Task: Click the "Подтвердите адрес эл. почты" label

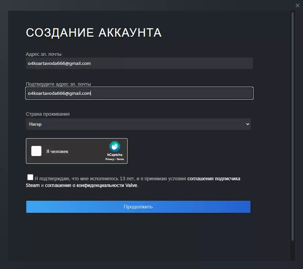Action: 58,84
